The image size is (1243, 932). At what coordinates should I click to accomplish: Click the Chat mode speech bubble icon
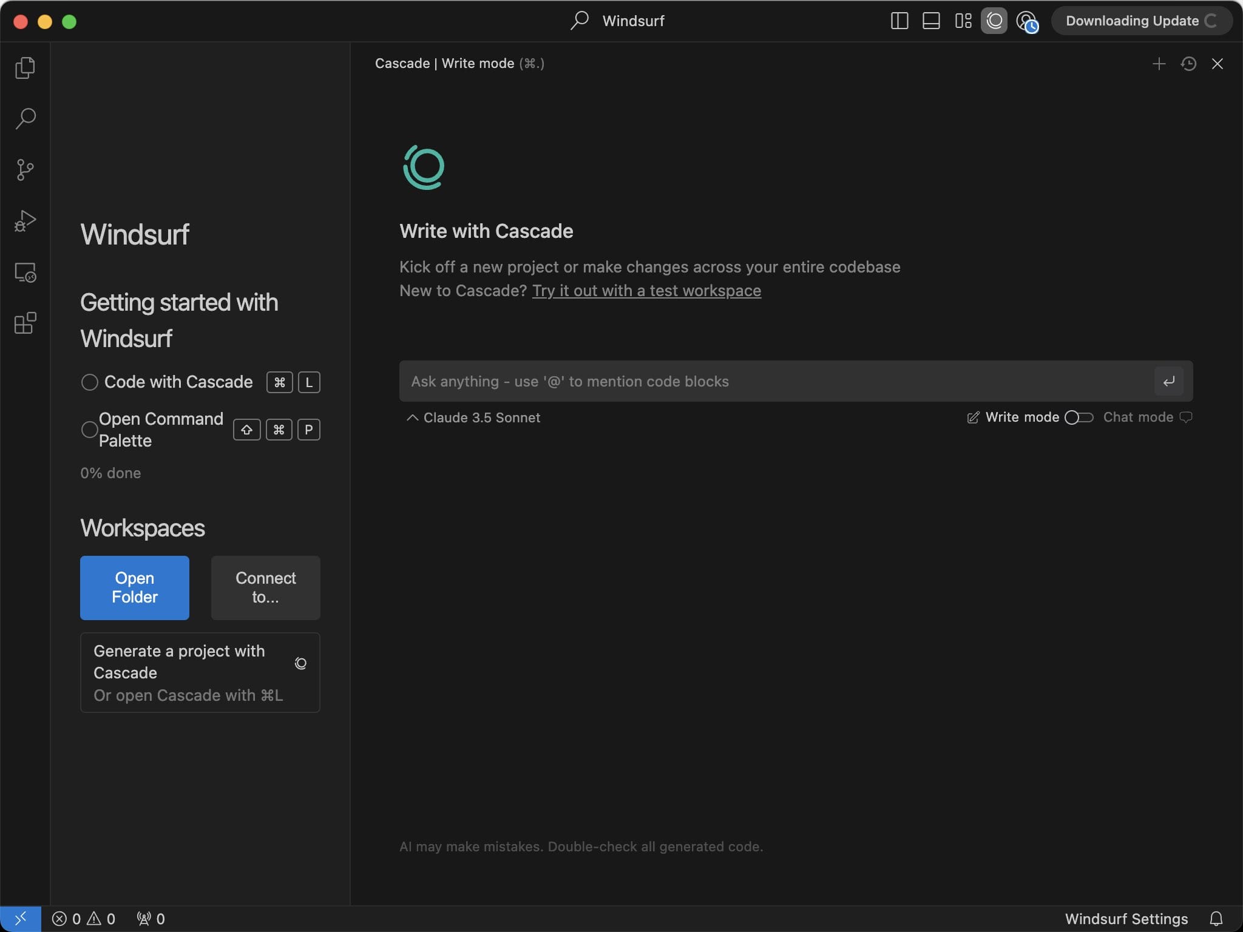click(1186, 417)
